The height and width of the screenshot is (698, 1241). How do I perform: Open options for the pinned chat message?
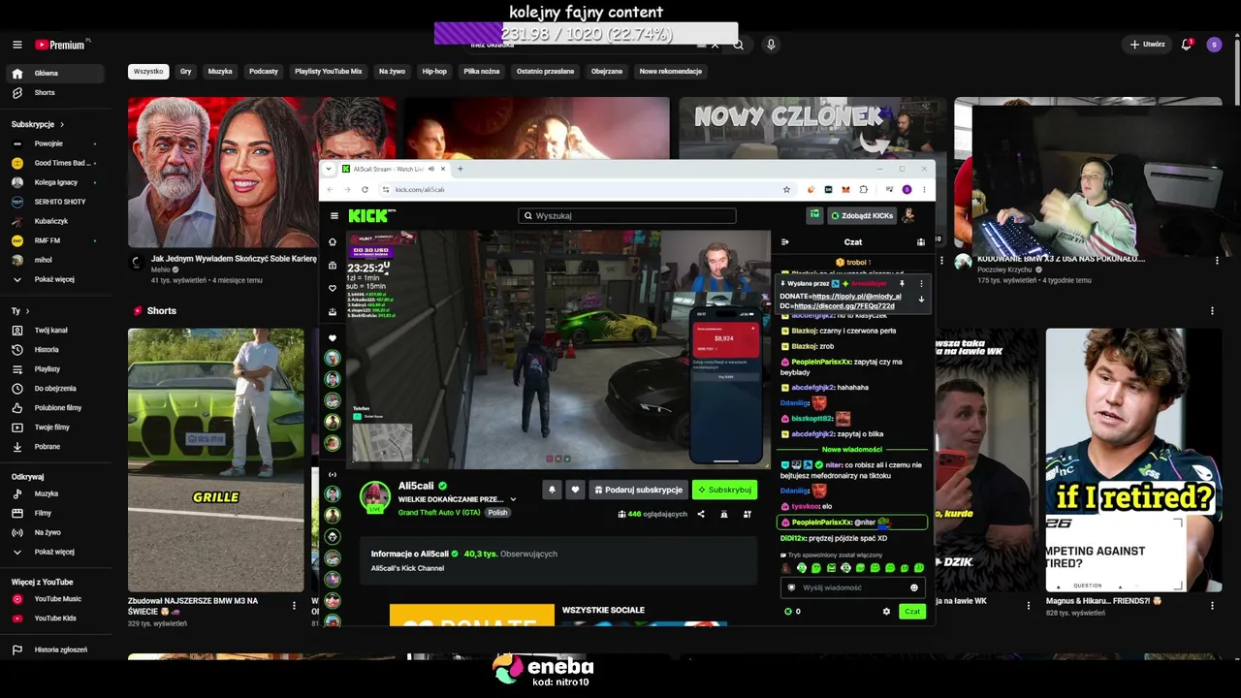click(921, 284)
